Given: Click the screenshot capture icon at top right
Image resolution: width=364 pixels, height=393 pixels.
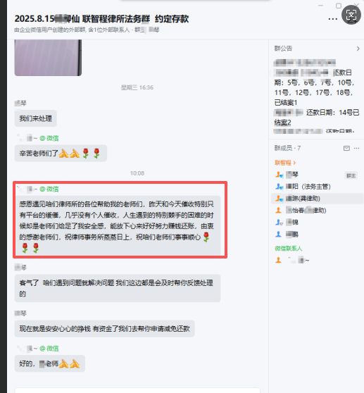Looking at the screenshot, I should click(x=351, y=15).
